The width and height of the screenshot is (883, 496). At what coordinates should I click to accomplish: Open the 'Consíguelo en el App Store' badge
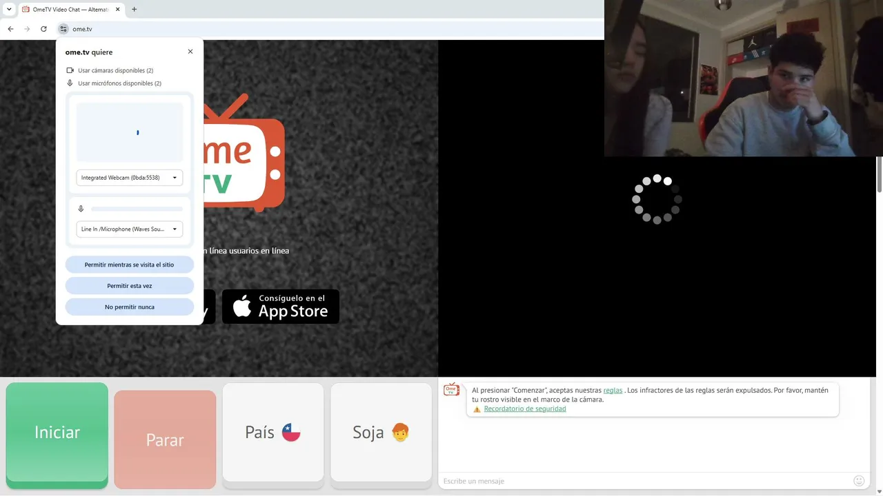(x=281, y=307)
